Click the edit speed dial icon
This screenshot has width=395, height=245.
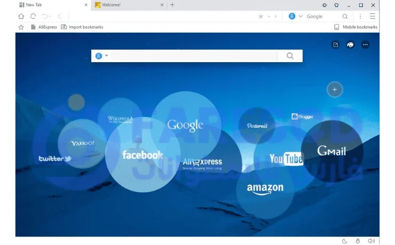[x=336, y=45]
